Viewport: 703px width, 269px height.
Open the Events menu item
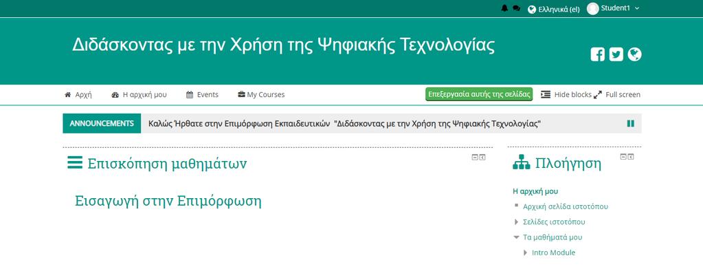tap(202, 95)
